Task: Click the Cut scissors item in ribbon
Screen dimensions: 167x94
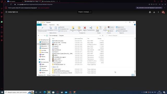Action: pos(61,27)
